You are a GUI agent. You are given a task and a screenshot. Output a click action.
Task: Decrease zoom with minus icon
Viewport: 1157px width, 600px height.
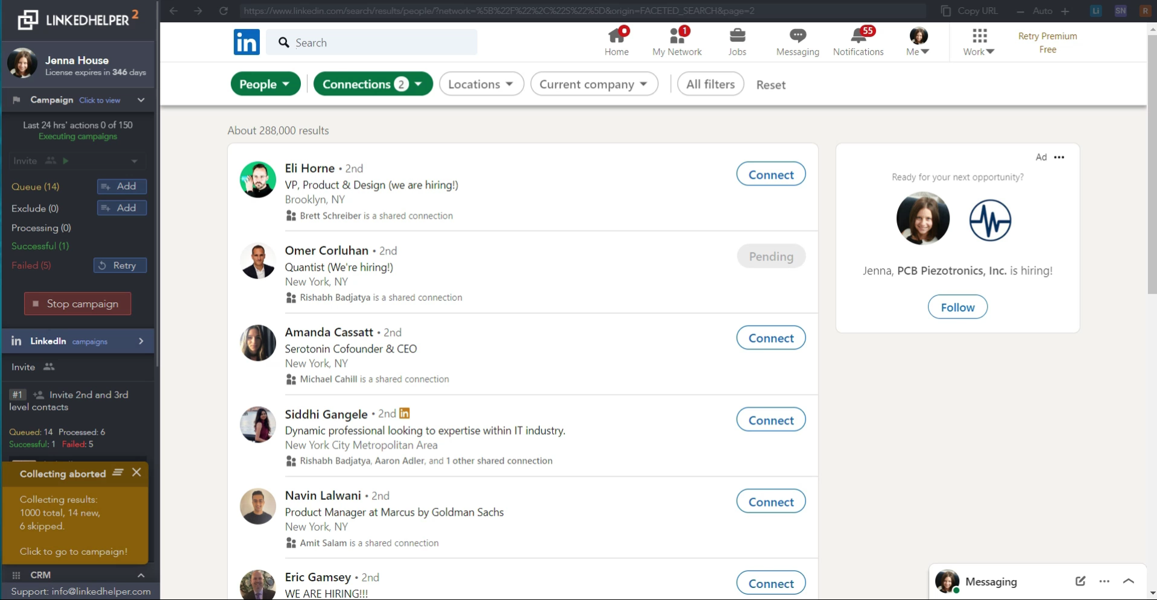click(x=1020, y=11)
